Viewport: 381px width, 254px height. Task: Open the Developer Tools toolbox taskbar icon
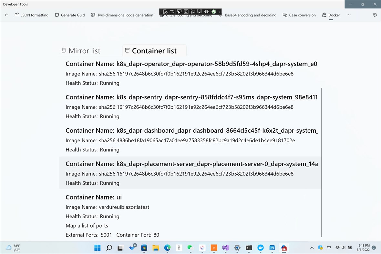coord(284,248)
